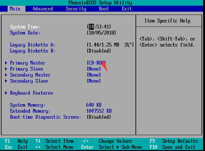Select the Legacy Diskette B label
205x151 pixels.
click(x=33, y=51)
